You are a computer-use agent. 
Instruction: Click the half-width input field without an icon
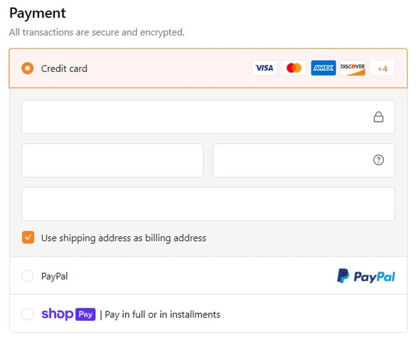point(112,160)
